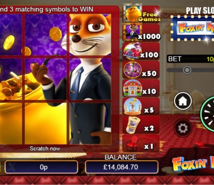The width and height of the screenshot is (214, 185).
Task: Click the red chair x1 symbol
Action: coord(132,143)
